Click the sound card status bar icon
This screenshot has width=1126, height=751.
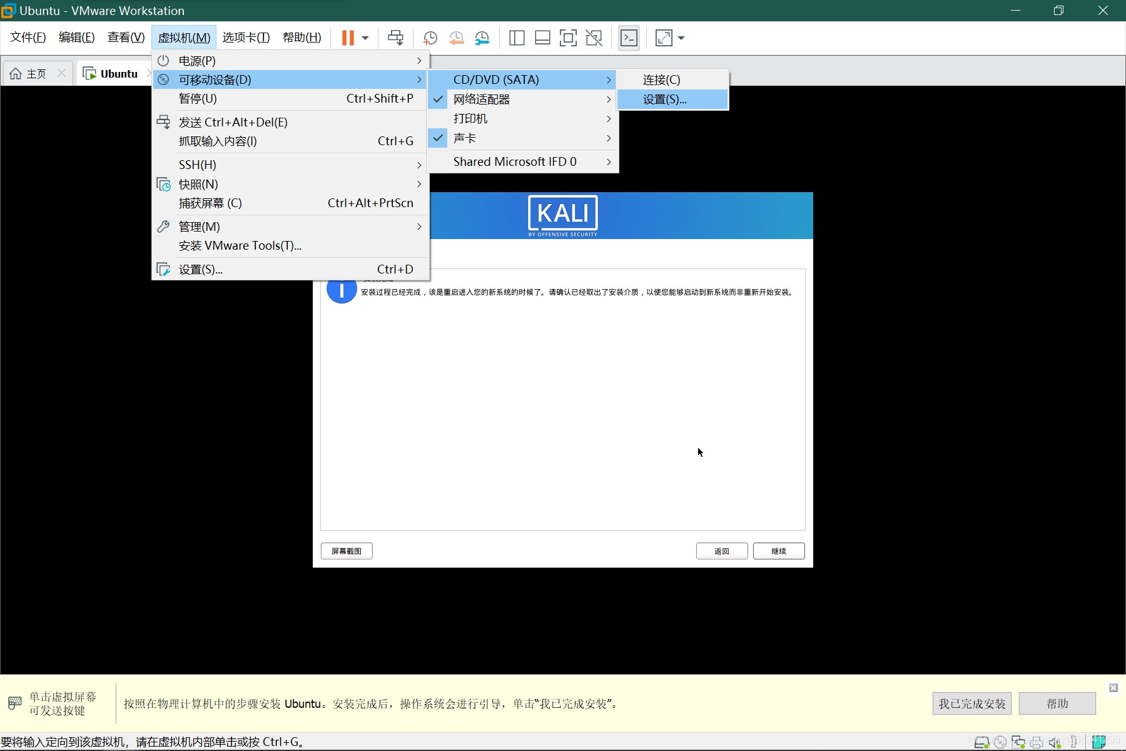click(x=1055, y=742)
